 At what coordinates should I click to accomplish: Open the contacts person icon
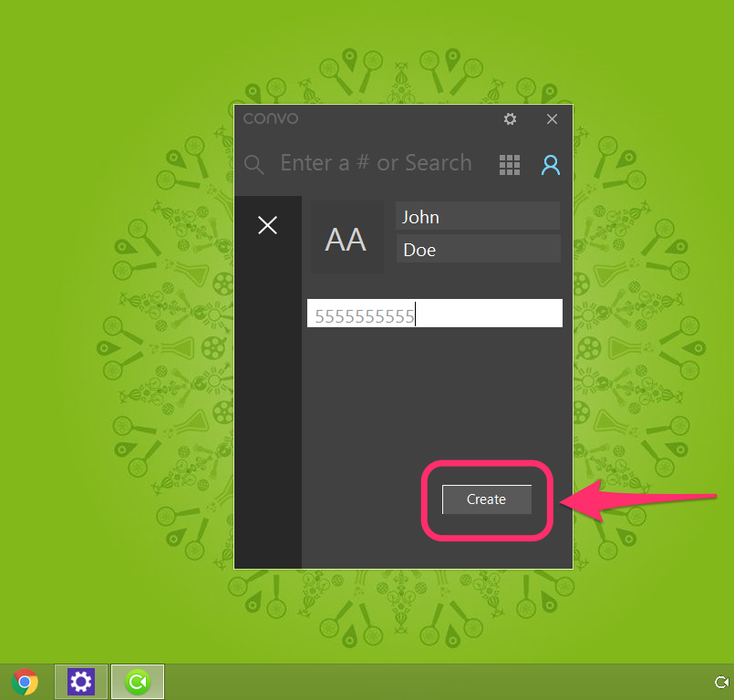[551, 165]
